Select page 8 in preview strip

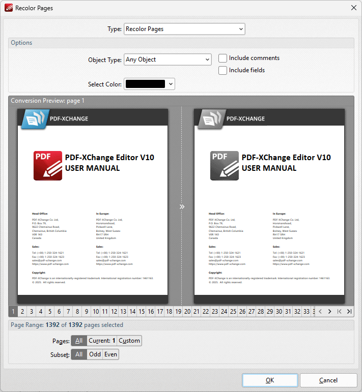tap(77, 311)
